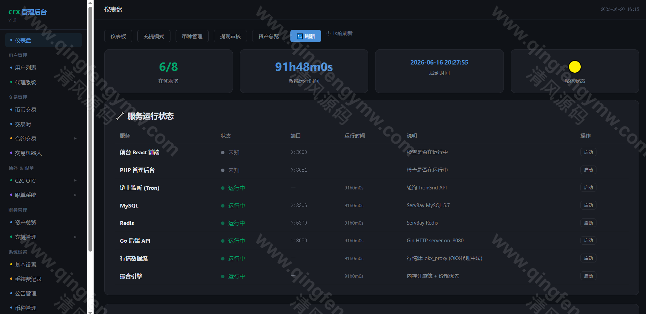646x314 pixels.
Task: Click green status dot for MySQL
Action: click(x=223, y=206)
